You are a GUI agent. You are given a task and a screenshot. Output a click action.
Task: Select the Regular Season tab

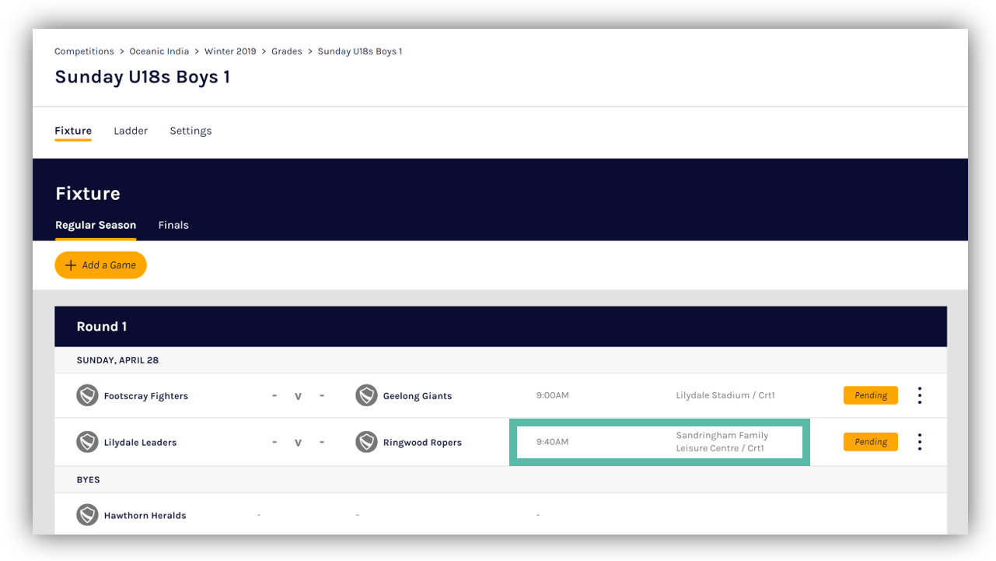coord(96,225)
